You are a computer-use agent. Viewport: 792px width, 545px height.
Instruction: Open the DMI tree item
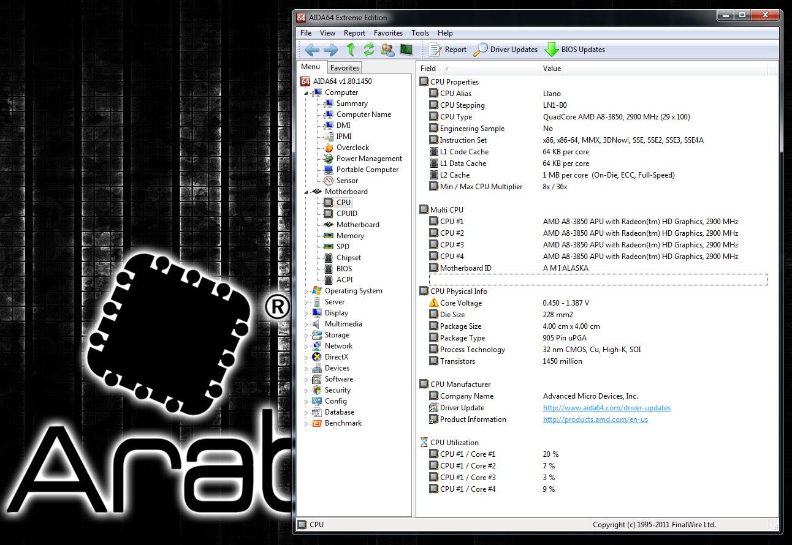[343, 126]
